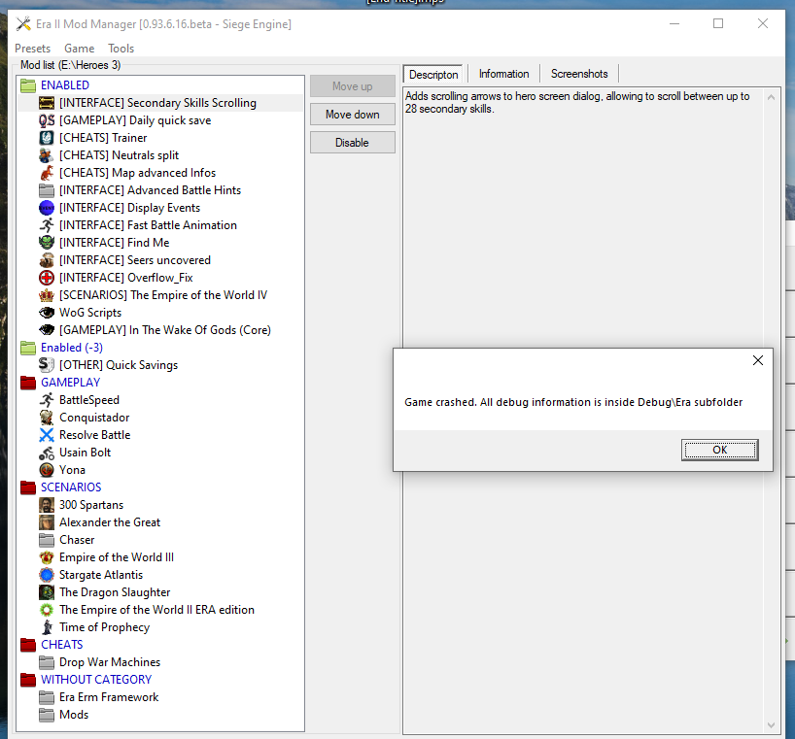
Task: Select the Mods entry in list
Action: pos(74,715)
